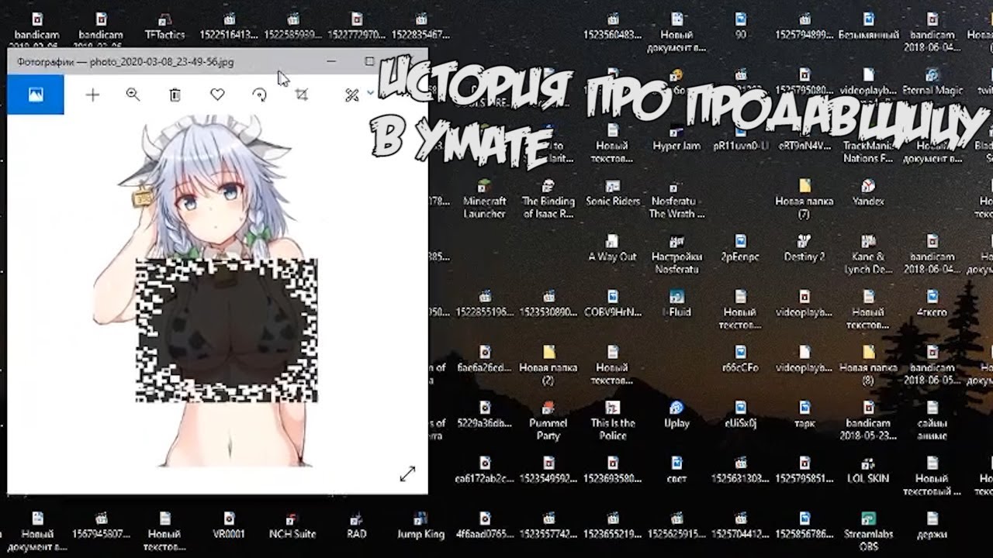Select the Sonic Riders desktop icon
Viewport: 993px width, 558px height.
613,193
